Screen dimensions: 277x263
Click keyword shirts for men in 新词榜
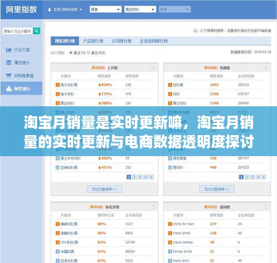183,224
